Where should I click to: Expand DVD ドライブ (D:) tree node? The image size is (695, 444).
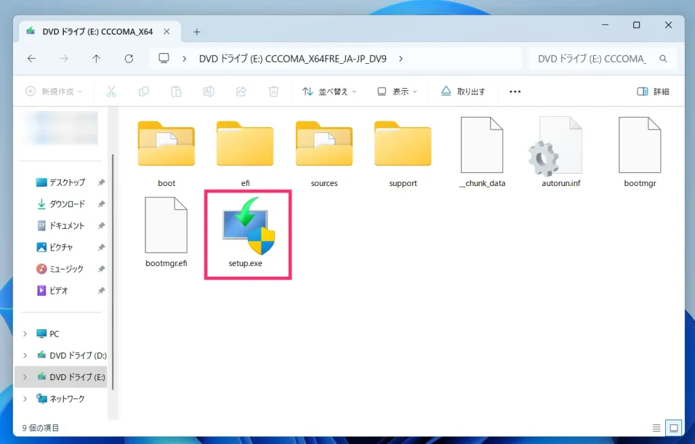25,355
